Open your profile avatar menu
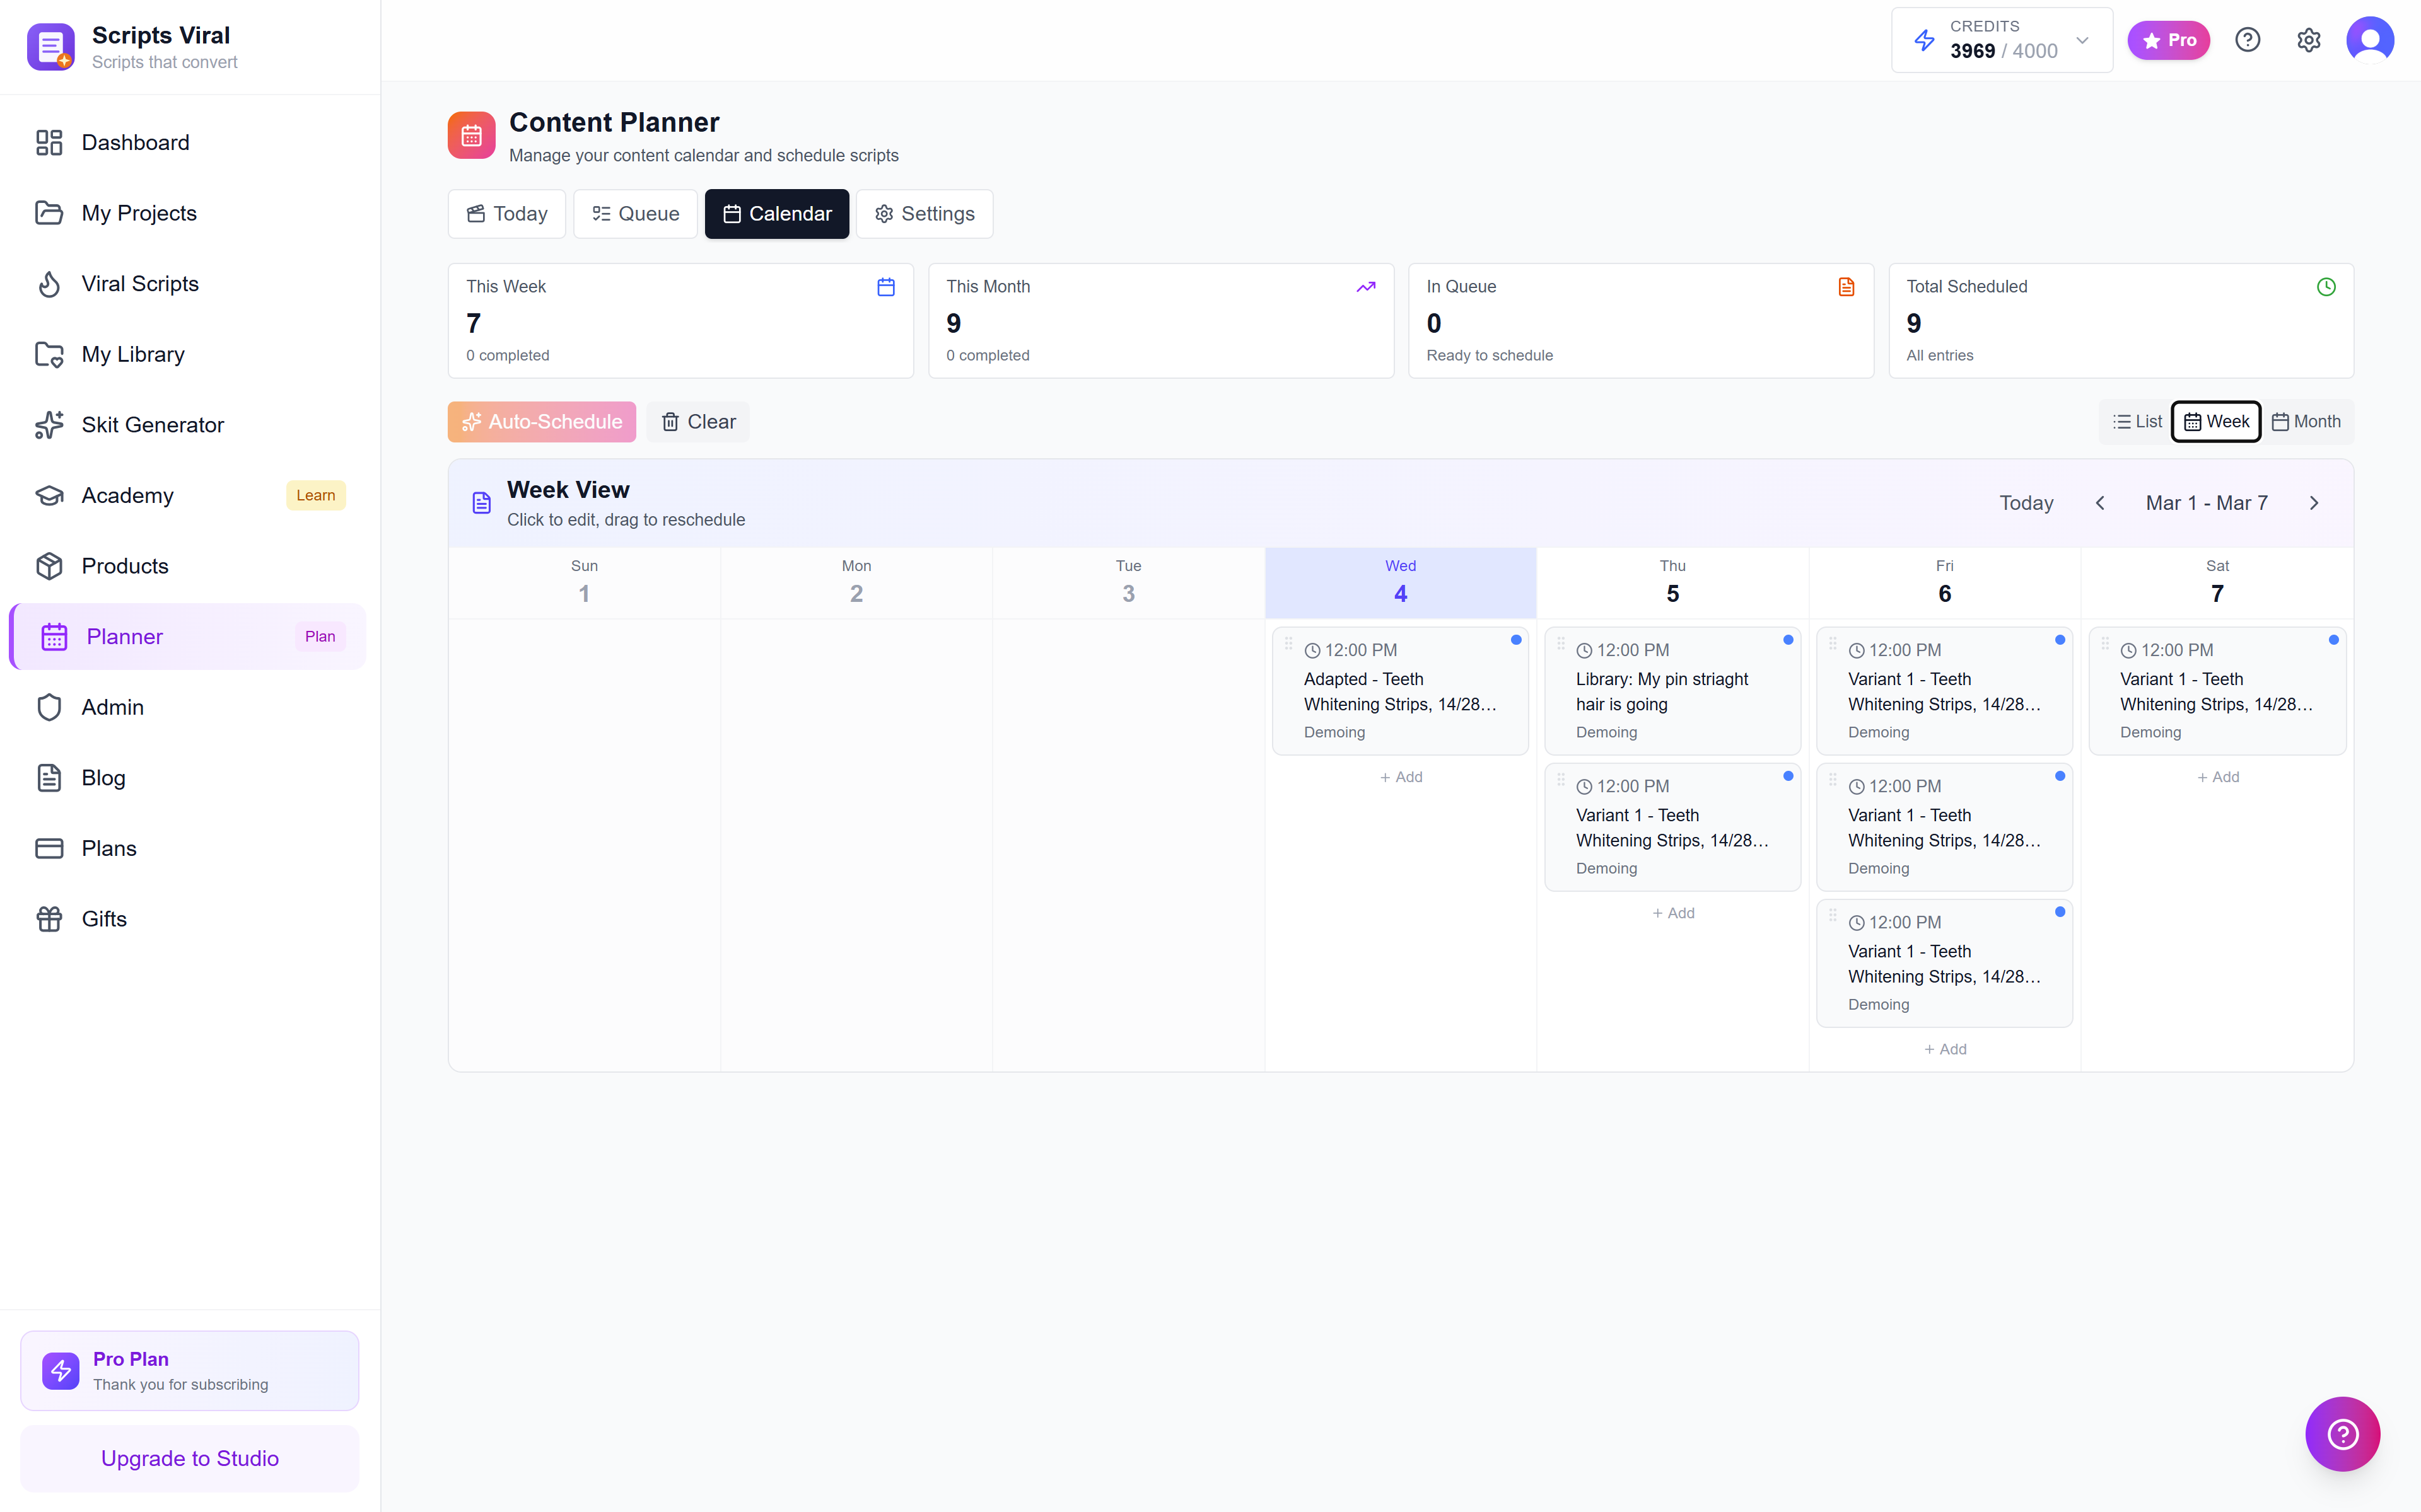Viewport: 2421px width, 1512px height. (2371, 40)
